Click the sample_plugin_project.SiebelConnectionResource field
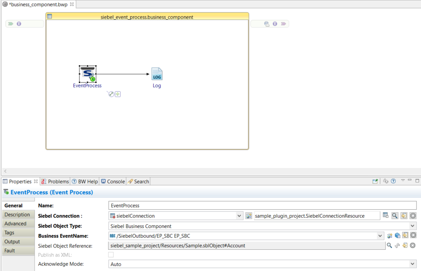The image size is (421, 271). [x=317, y=216]
